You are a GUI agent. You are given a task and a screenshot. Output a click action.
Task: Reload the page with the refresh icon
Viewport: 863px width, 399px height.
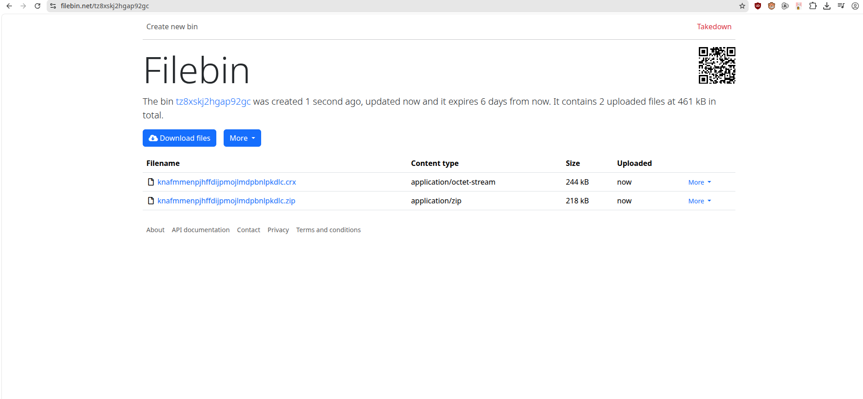click(x=38, y=6)
